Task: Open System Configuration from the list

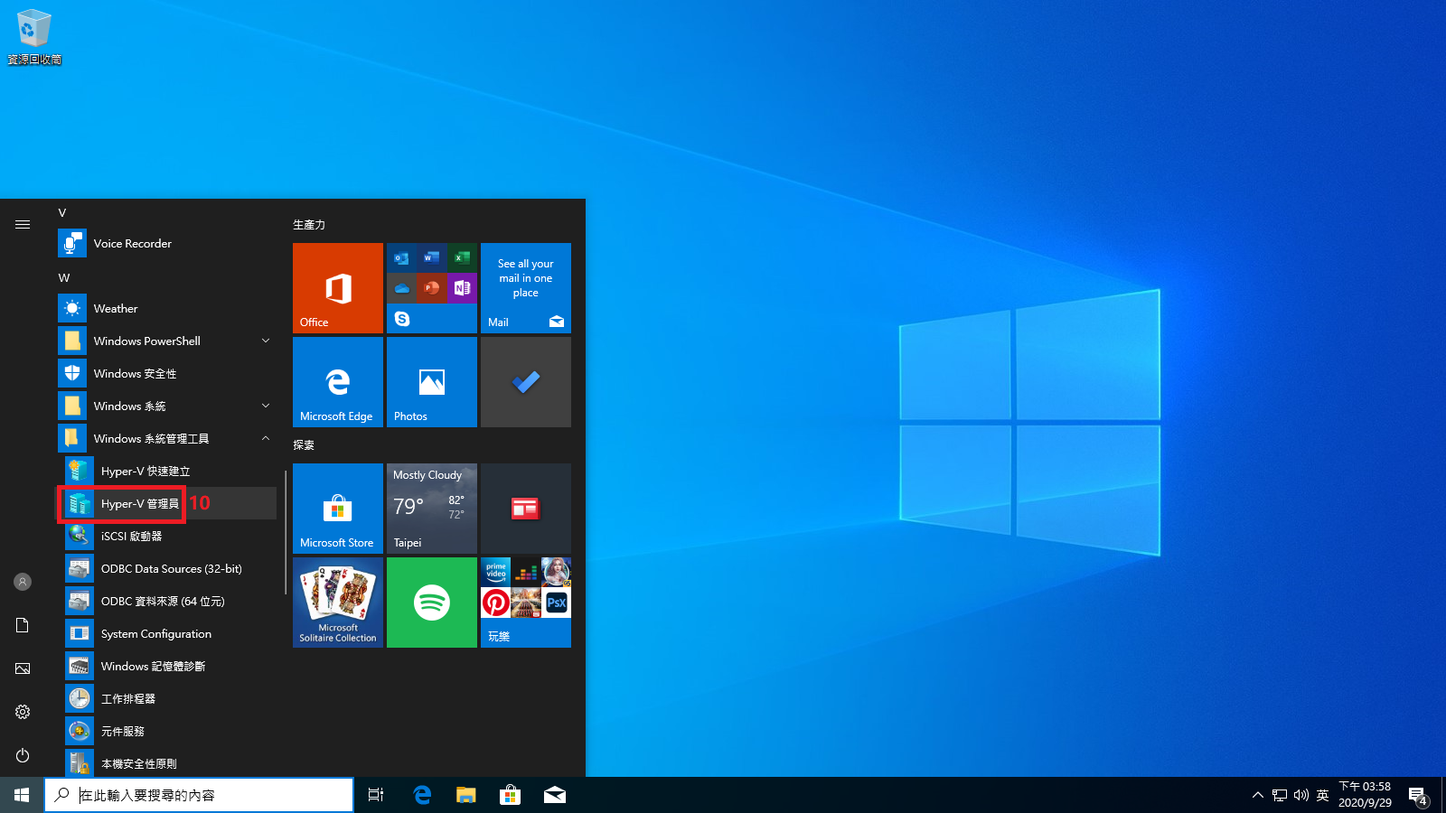Action: (155, 634)
